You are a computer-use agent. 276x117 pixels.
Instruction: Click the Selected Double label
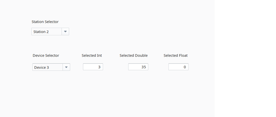134,55
